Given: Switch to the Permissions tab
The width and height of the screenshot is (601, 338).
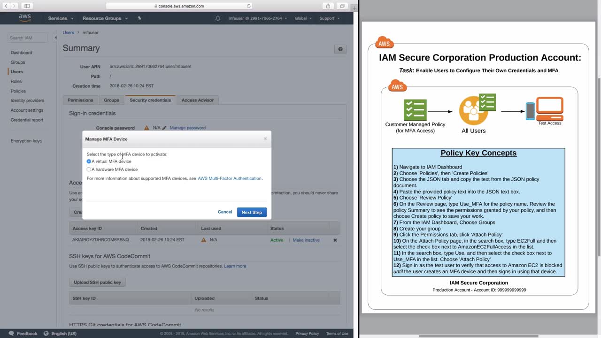Looking at the screenshot, I should coord(80,100).
